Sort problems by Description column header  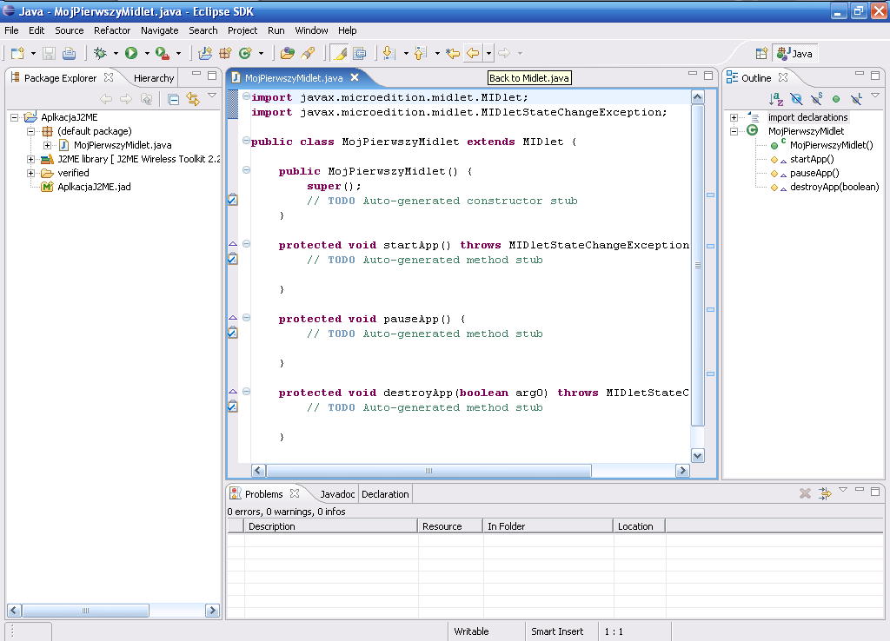(331, 526)
